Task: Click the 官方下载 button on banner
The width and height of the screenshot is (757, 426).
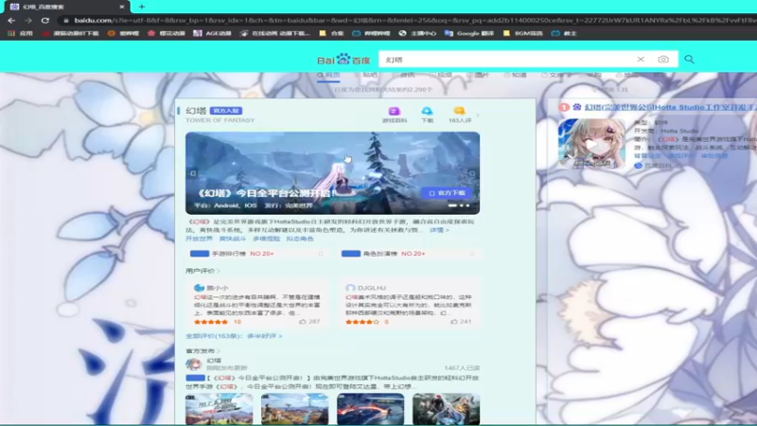Action: (x=447, y=193)
